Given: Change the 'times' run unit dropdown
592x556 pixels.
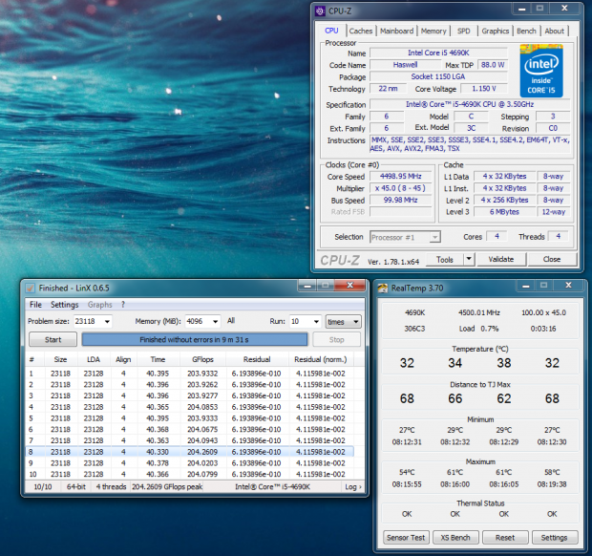Looking at the screenshot, I should tap(343, 322).
